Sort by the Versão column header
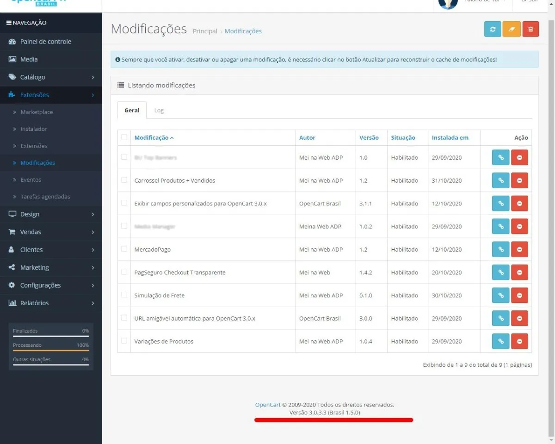 point(369,137)
